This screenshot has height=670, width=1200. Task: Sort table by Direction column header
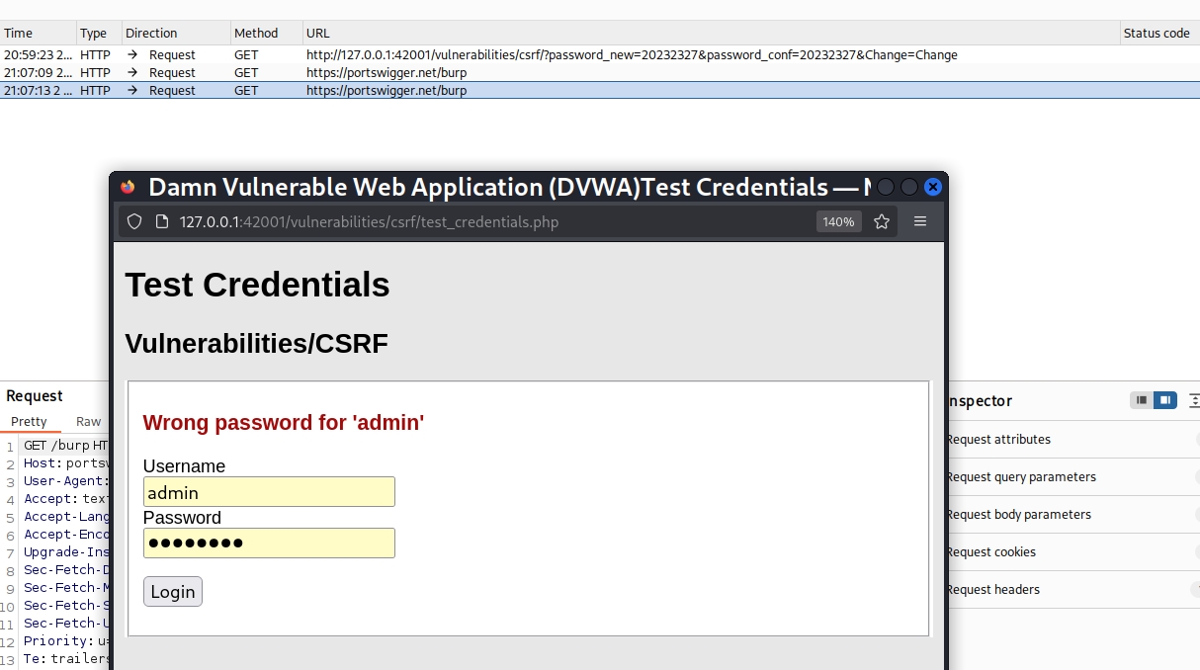coord(176,33)
